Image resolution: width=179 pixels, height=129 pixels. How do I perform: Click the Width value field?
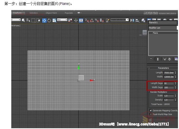coord(169,77)
